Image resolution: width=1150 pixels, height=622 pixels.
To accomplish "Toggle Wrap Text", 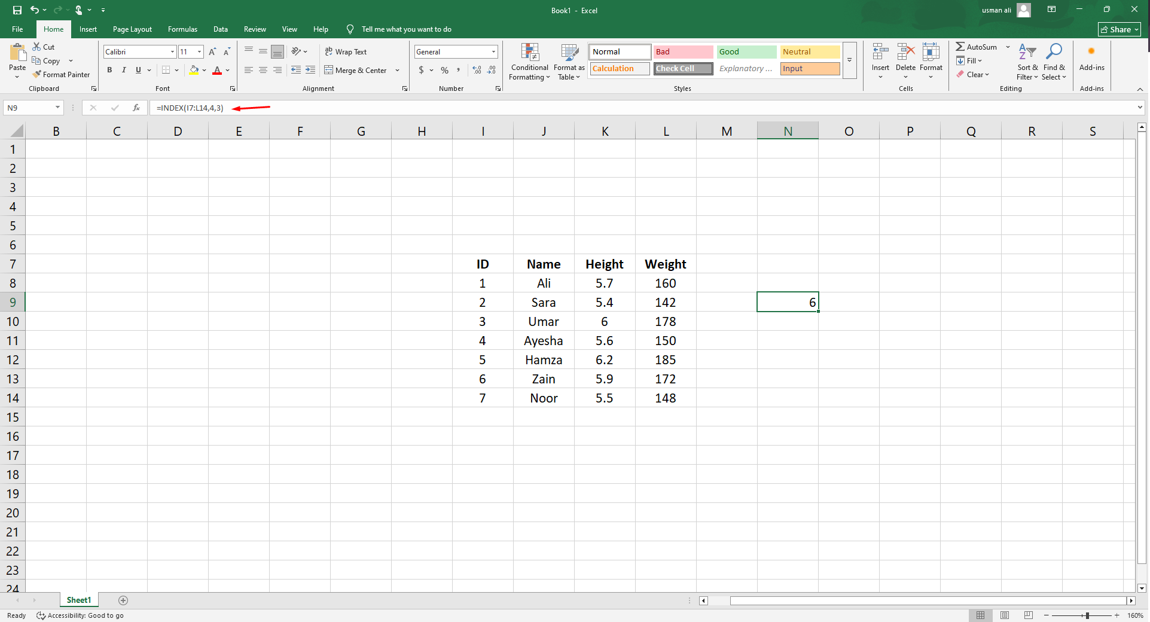I will pos(346,52).
